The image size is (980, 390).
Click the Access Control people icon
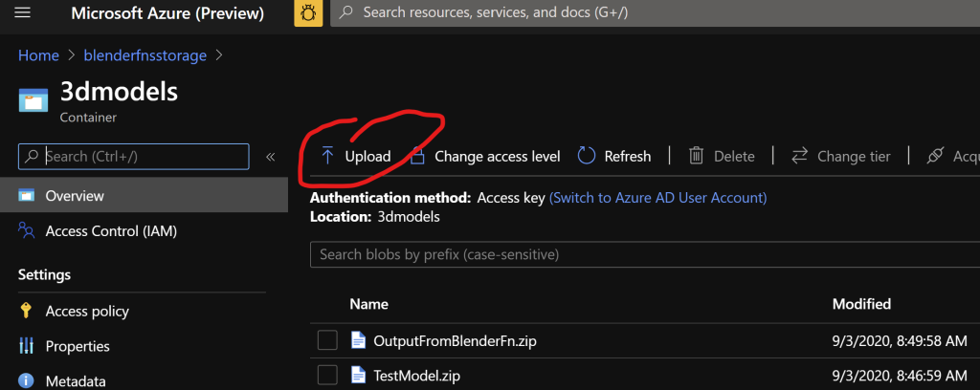click(x=26, y=231)
